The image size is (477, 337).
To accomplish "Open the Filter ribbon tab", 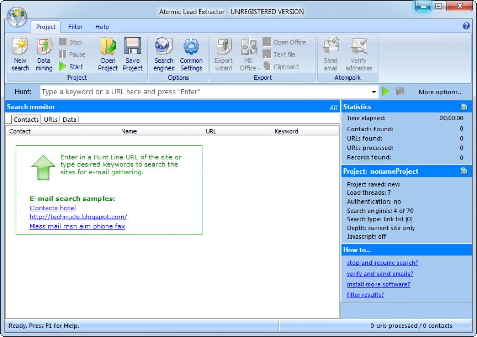I will (x=75, y=27).
